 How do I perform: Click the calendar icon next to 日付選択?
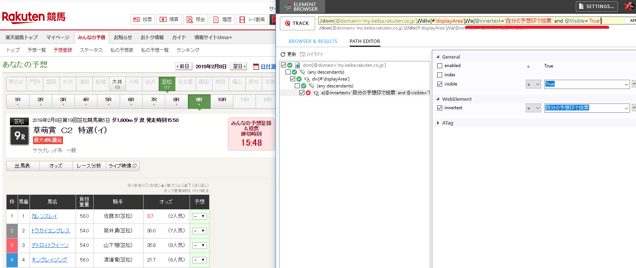pos(256,66)
